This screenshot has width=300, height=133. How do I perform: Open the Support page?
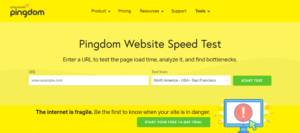(x=179, y=11)
